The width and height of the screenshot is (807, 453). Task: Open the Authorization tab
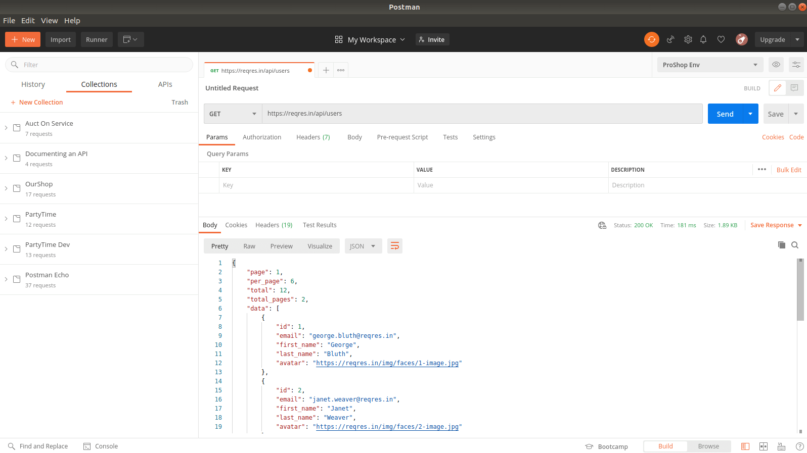click(x=262, y=137)
